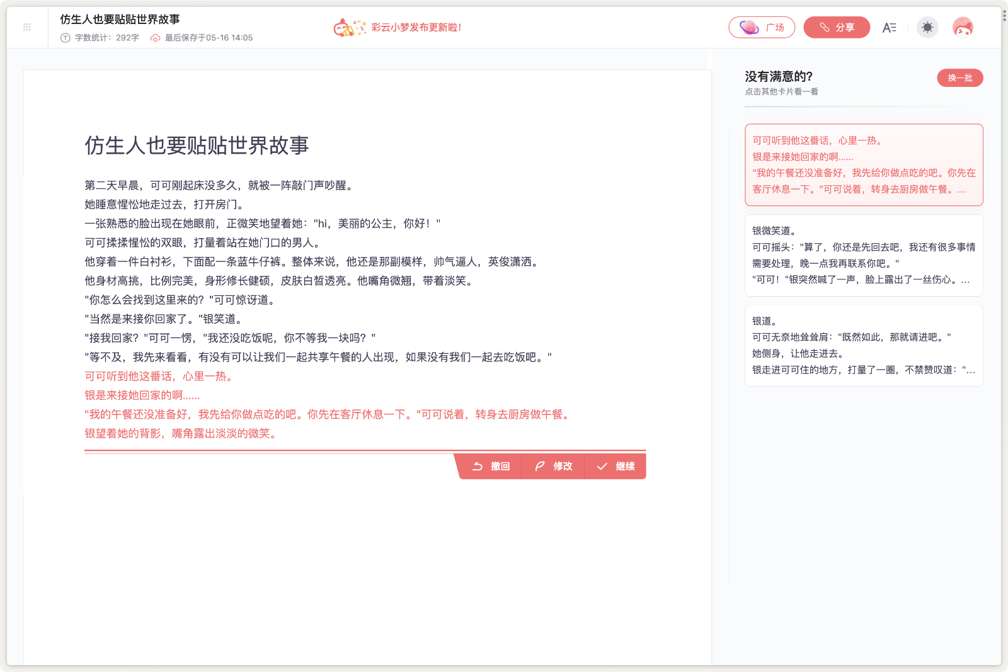Click 换一批 to refresh suggestion cards
The width and height of the screenshot is (1008, 672).
(x=959, y=78)
